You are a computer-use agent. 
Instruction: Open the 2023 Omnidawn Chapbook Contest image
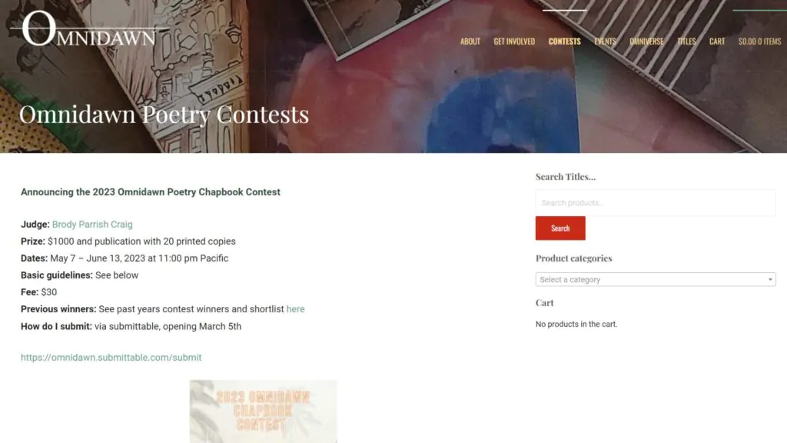[264, 411]
